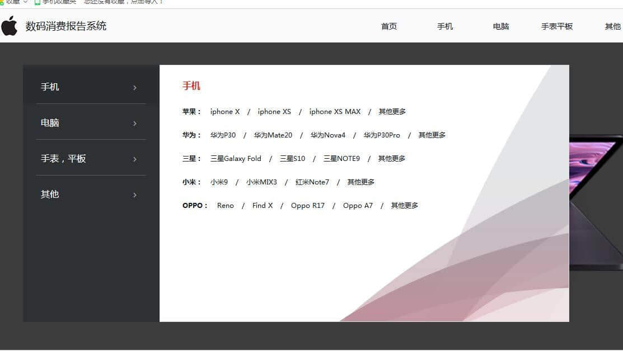This screenshot has width=623, height=351.
Task: Select 手机 in the top navigation bar
Action: point(445,26)
